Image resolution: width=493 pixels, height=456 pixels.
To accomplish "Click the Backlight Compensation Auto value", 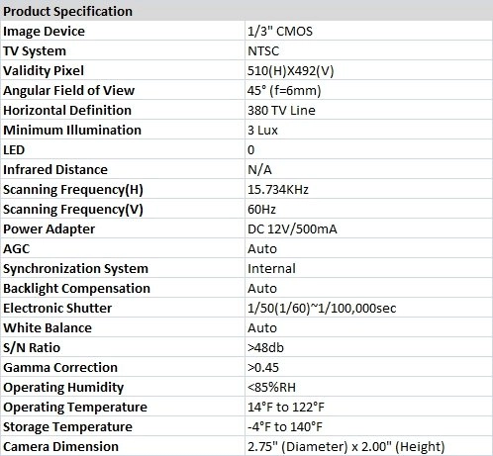I will [262, 289].
